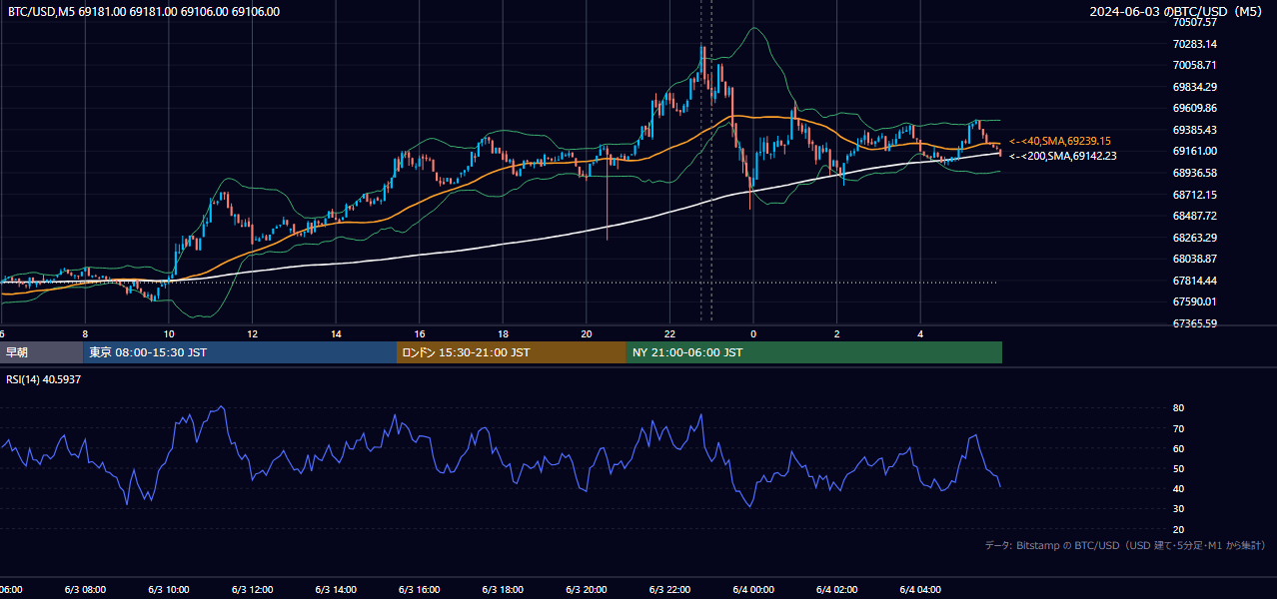Click price axis label 70058.71

coord(1195,65)
